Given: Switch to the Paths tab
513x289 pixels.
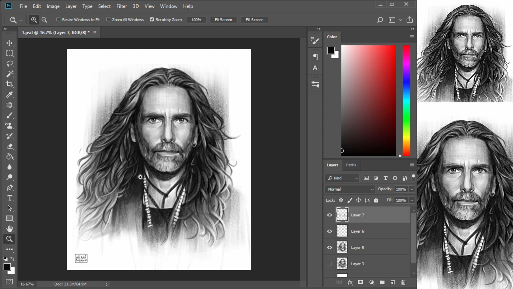Looking at the screenshot, I should coord(351,165).
